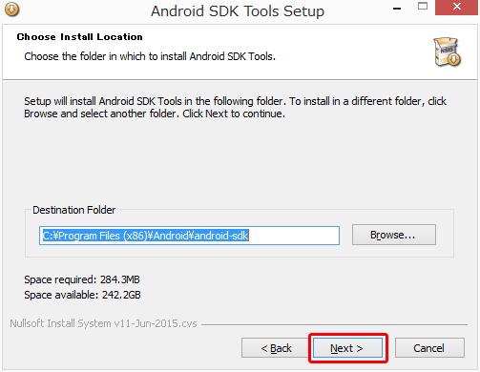480x372 pixels.
Task: Click the Destination Folder group label
Action: point(73,210)
